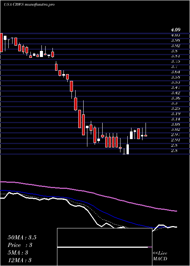Click the 4.09 top price label
The image size is (190, 266).
[x=176, y=30]
